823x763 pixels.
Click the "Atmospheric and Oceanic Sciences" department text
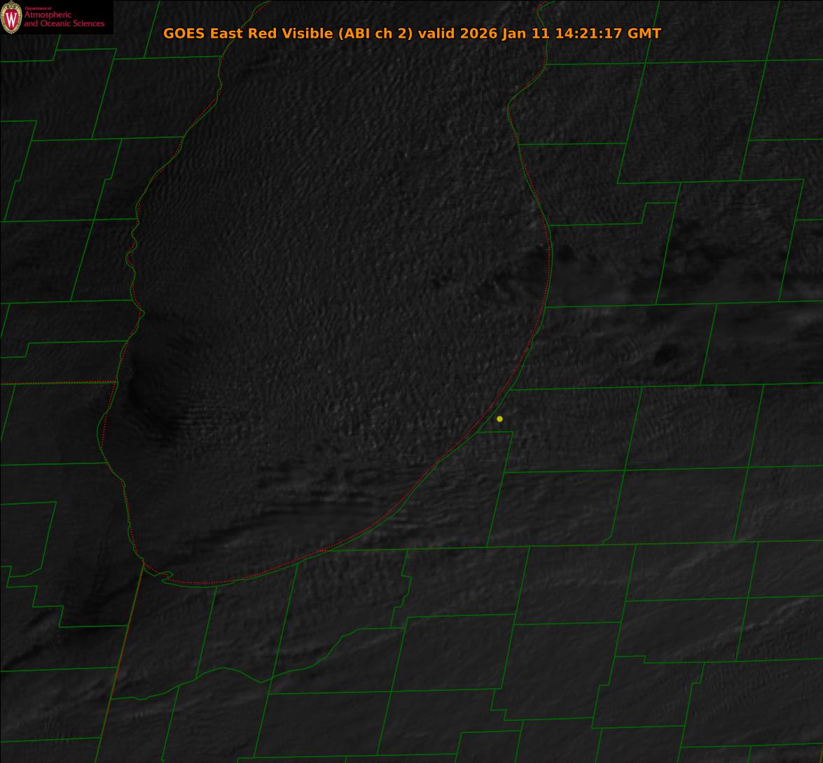pos(64,20)
